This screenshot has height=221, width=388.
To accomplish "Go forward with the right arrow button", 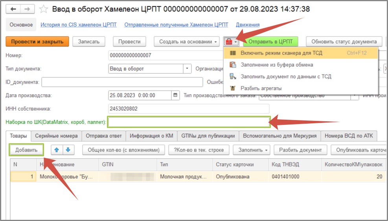I will [x=28, y=9].
